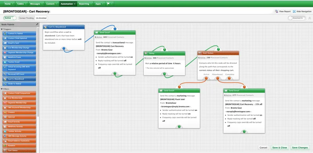313x153 pixels.
Task: Select the Cart Status canvas node header
Action: click(218, 53)
